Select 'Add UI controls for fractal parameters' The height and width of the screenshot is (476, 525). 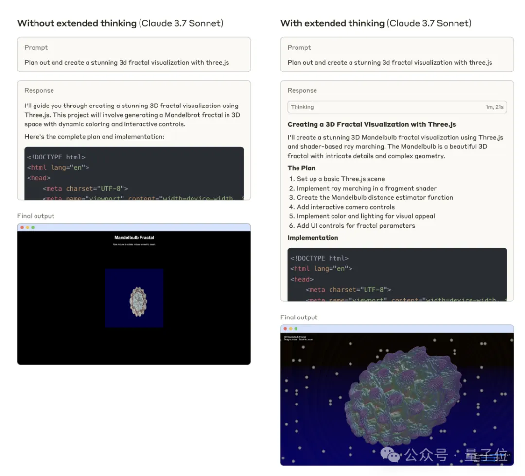click(356, 226)
